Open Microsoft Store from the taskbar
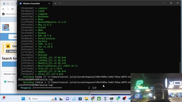Viewport: 182px width, 102px height. click(80, 99)
